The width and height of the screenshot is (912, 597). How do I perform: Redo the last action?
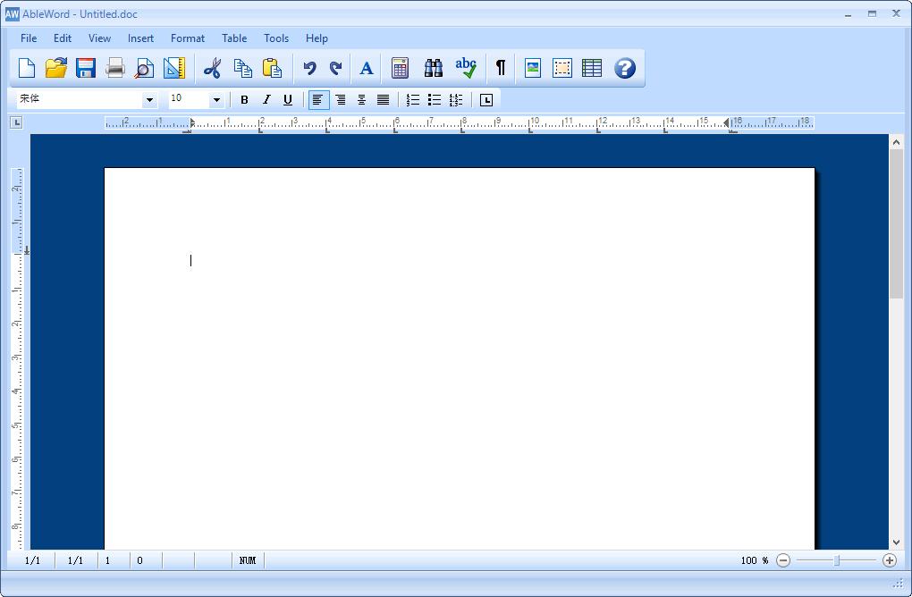(x=335, y=68)
